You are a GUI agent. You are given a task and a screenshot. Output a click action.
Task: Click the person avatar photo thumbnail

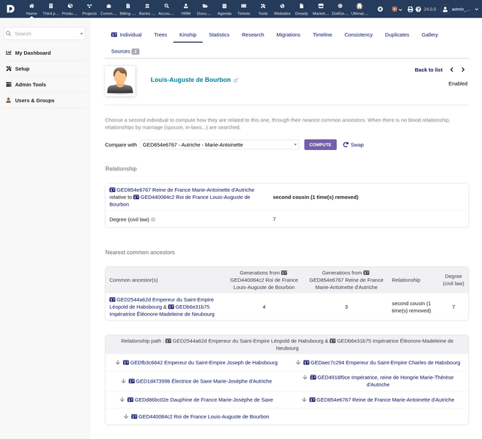coord(120,81)
